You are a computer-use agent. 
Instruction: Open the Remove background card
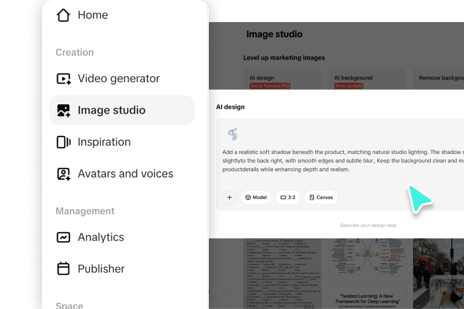click(439, 79)
